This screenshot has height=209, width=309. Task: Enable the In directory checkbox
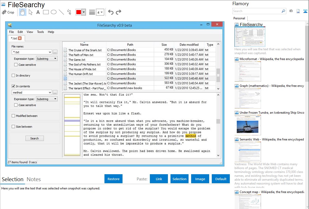coord(13,76)
